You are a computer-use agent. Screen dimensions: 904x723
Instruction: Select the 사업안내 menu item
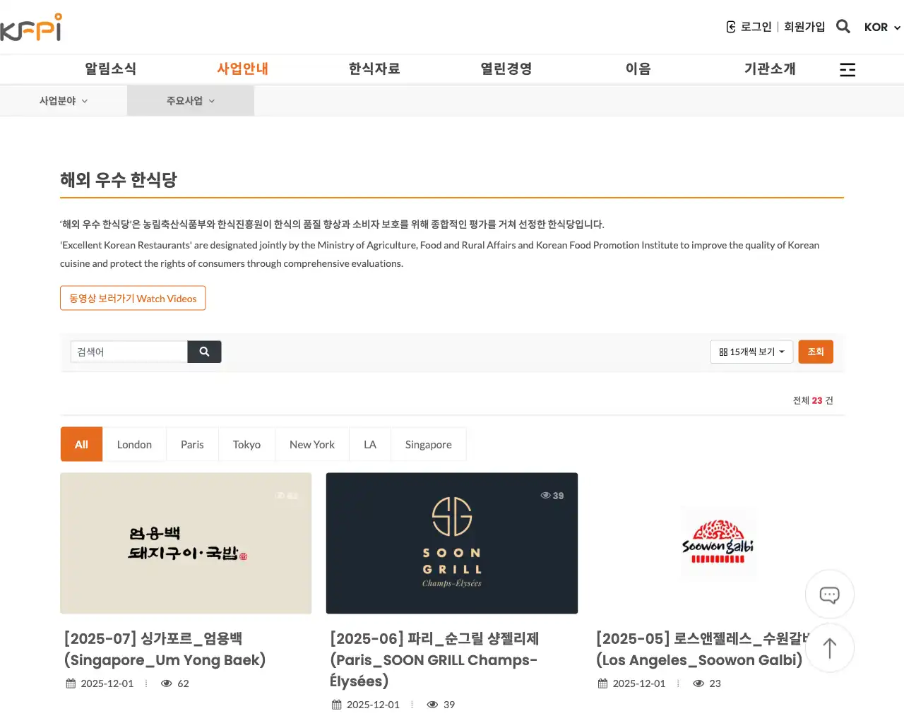point(242,68)
